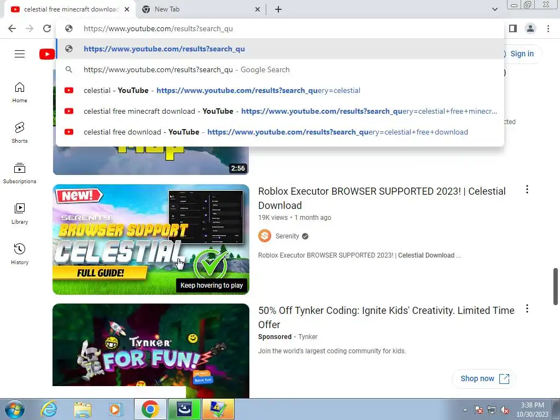Click the YouTube logo
This screenshot has height=420, width=560.
pos(47,54)
